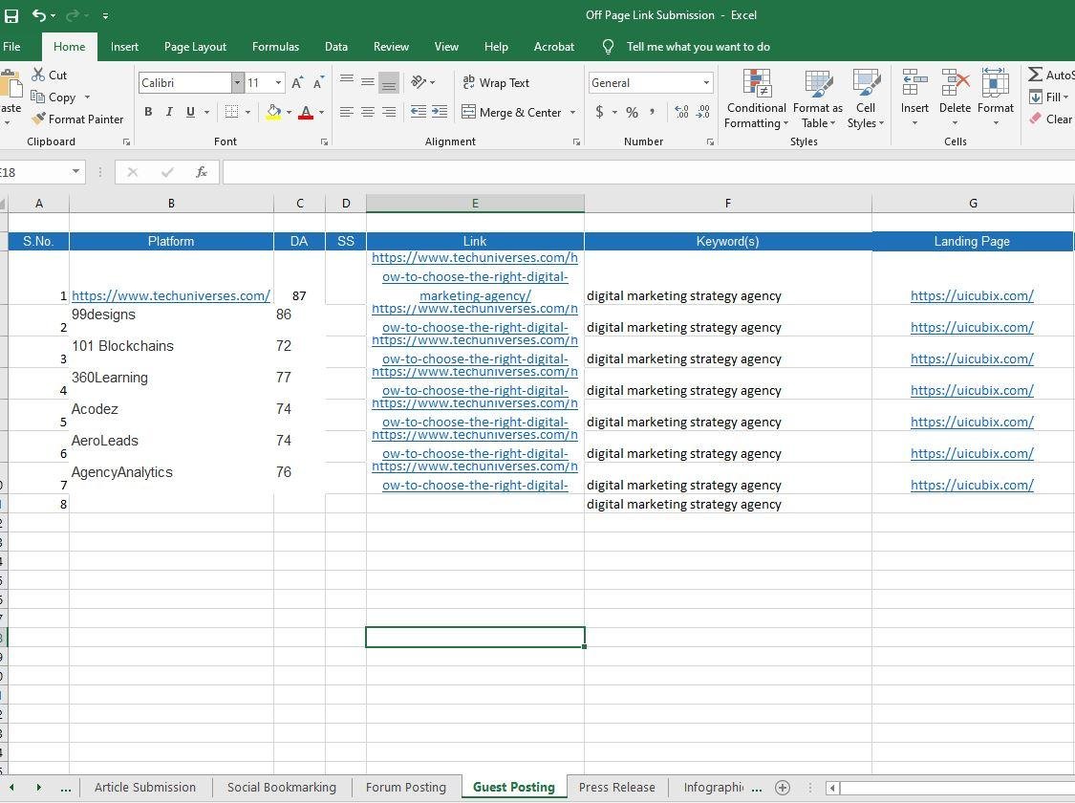The height and width of the screenshot is (803, 1075).
Task: Click the Orientation text-angle icon
Action: point(419,82)
